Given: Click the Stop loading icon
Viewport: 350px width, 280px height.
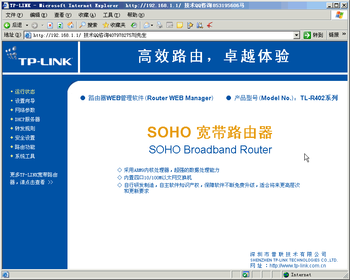Looking at the screenshot, I should pos(50,25).
